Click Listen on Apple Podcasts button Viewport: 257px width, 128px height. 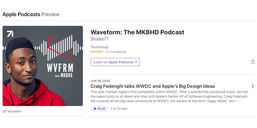(x=115, y=62)
